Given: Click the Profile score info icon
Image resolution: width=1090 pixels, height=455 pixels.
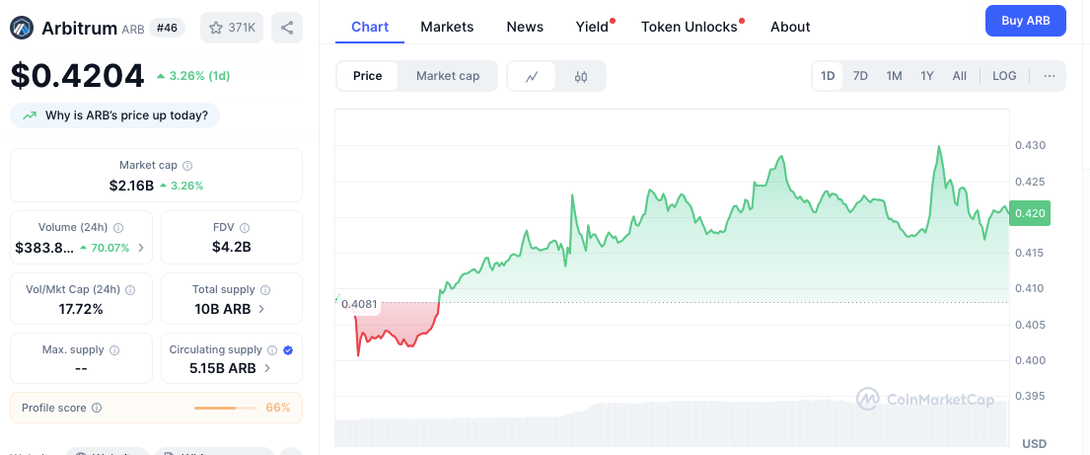Looking at the screenshot, I should coord(97,408).
